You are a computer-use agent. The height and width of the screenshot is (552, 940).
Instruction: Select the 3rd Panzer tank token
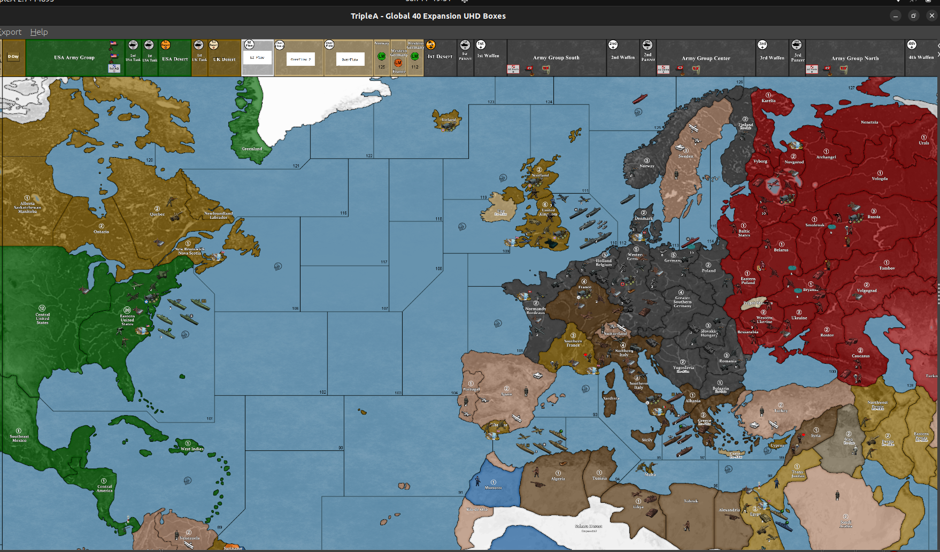pos(797,45)
